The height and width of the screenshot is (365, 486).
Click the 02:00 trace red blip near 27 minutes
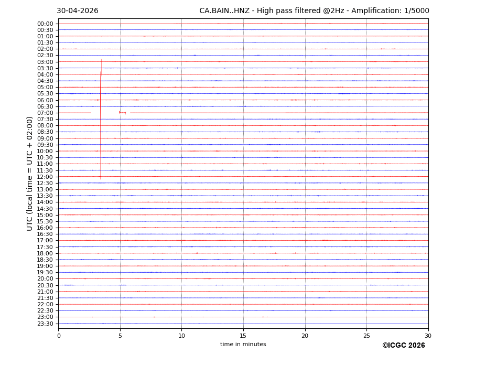[x=394, y=49]
